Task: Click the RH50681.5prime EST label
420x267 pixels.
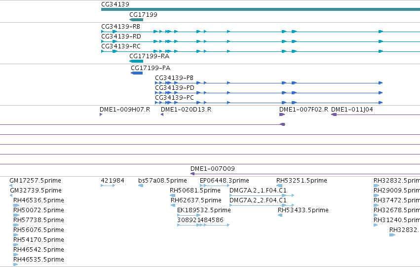Action: (x=195, y=191)
